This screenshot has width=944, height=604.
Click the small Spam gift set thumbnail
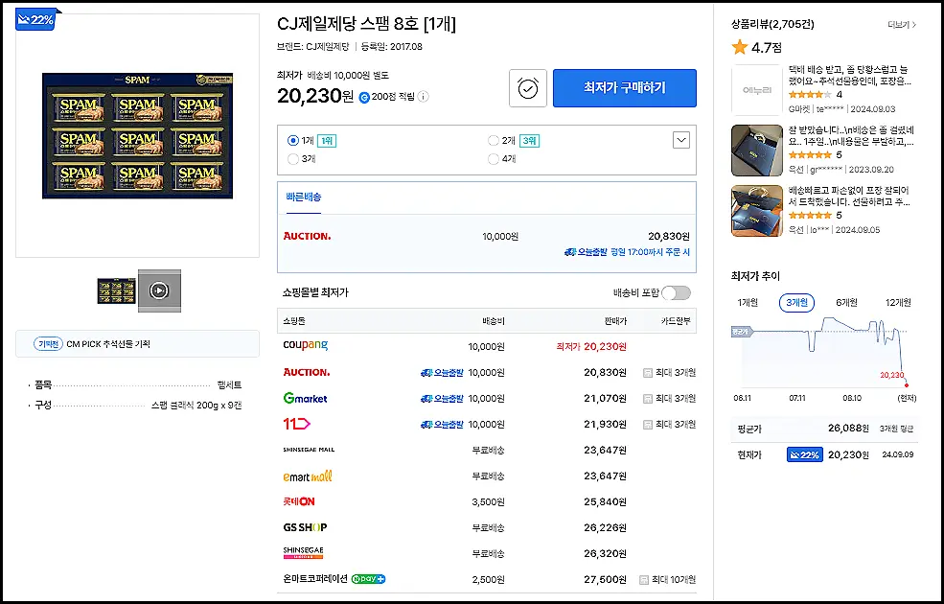[116, 289]
